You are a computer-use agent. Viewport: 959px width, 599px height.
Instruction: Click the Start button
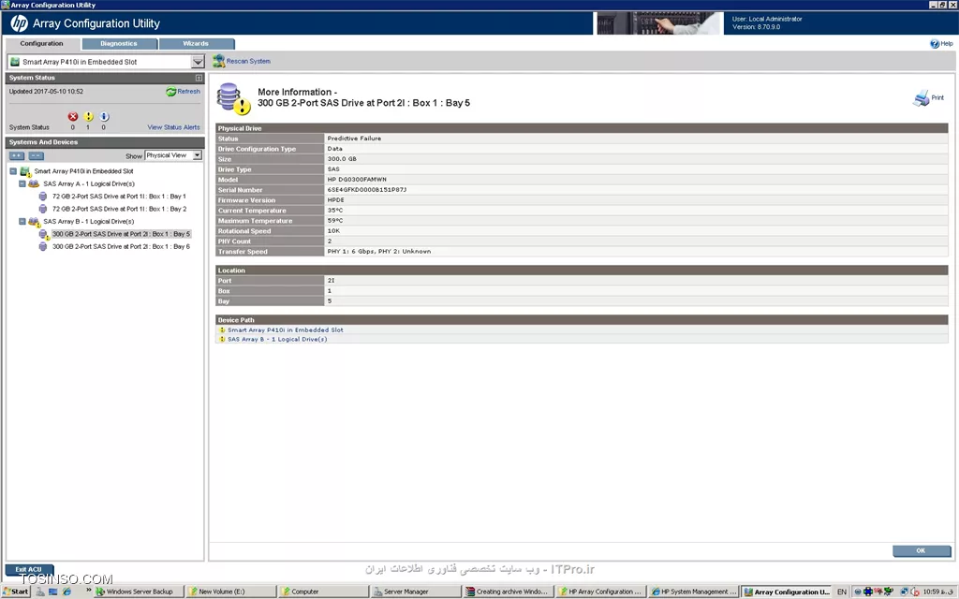pyautogui.click(x=16, y=592)
